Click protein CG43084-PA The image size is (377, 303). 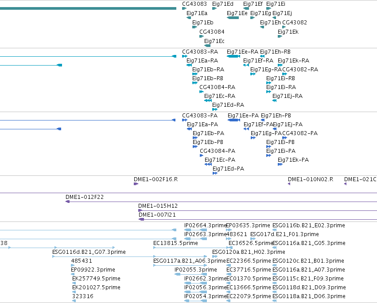pos(218,151)
